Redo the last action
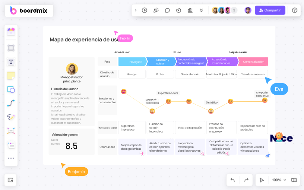Viewport: 304px width, 190px height. [x=246, y=180]
